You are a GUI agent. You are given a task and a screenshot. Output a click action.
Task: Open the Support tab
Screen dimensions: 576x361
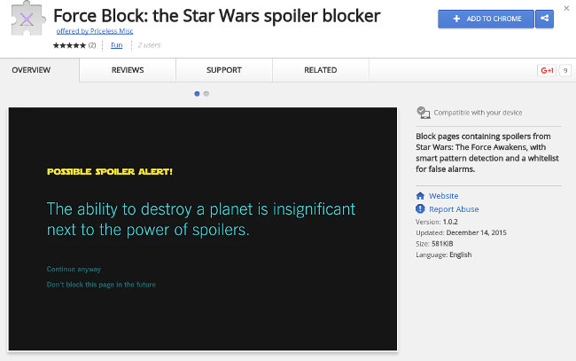[x=223, y=70]
